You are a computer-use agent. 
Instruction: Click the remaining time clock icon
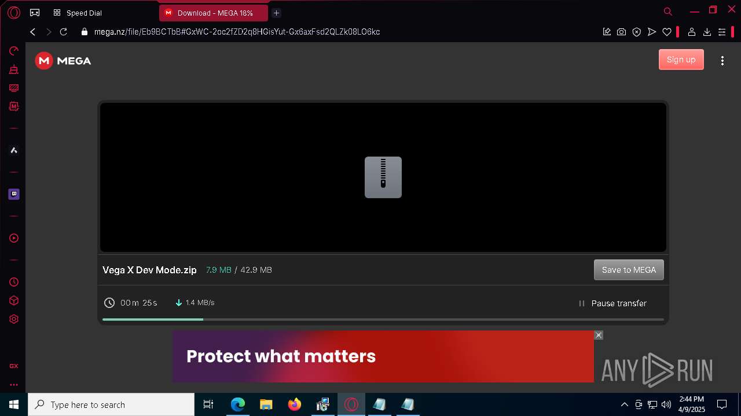click(109, 303)
